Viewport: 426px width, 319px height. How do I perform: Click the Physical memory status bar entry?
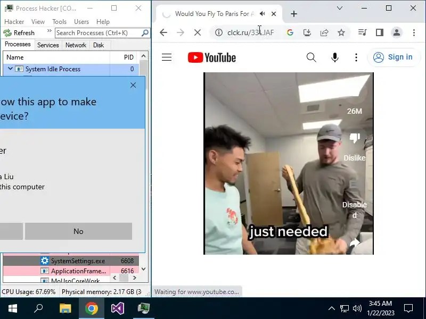pyautogui.click(x=101, y=292)
